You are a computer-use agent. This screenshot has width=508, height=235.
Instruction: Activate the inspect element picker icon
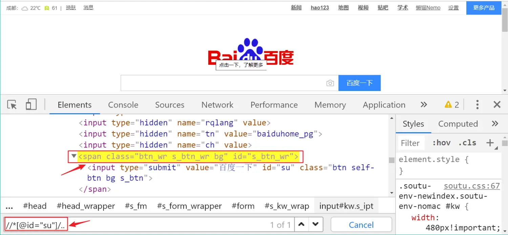pos(12,105)
